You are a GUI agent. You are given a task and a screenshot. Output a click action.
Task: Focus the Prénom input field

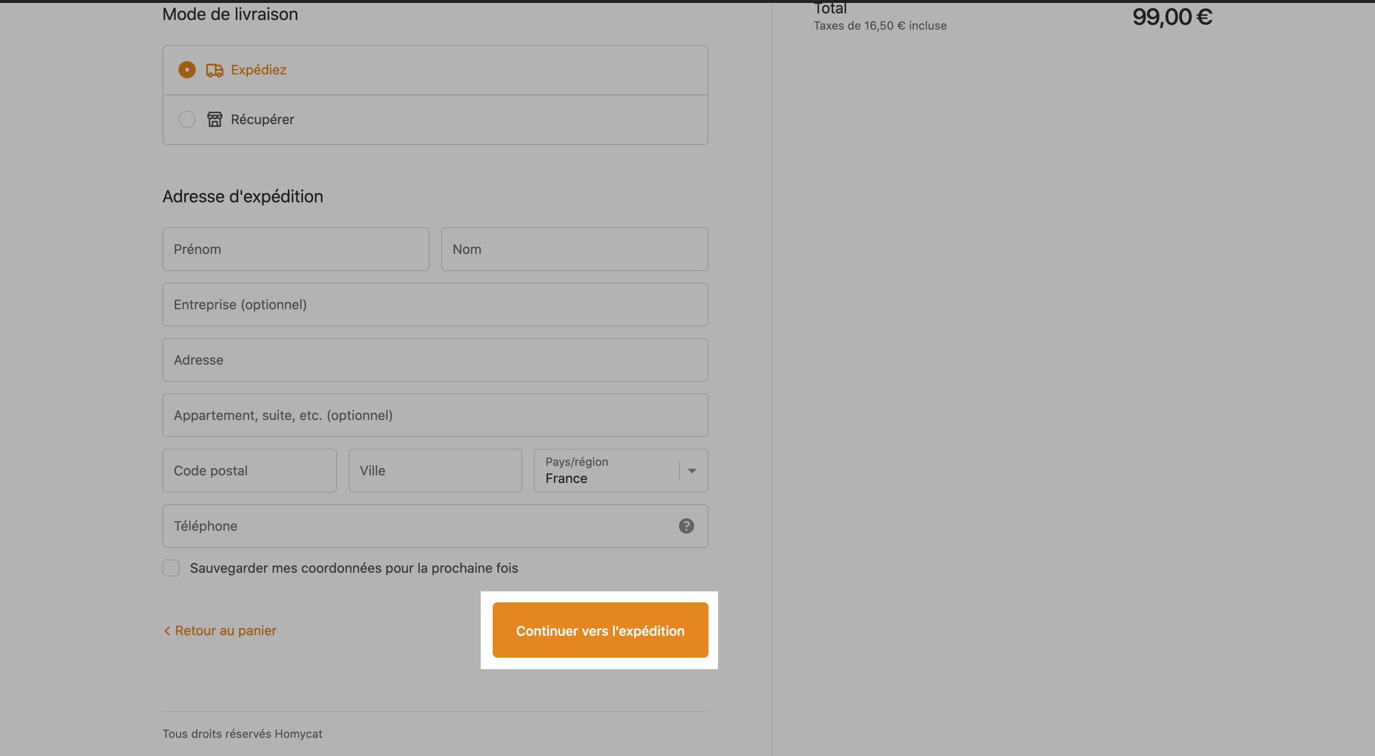pyautogui.click(x=296, y=249)
